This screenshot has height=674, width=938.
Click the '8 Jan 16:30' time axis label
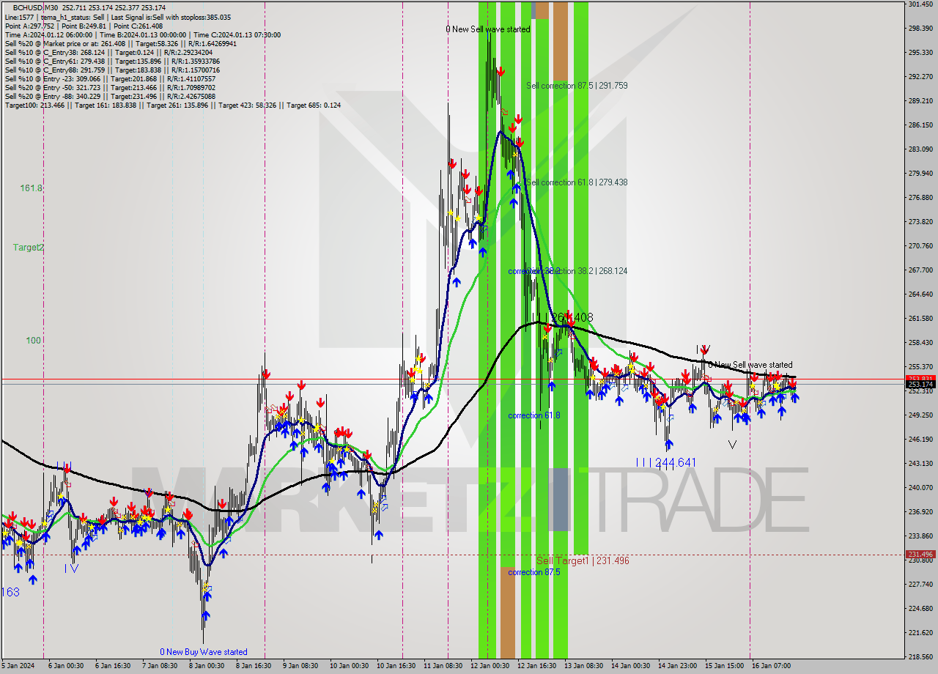click(x=255, y=666)
